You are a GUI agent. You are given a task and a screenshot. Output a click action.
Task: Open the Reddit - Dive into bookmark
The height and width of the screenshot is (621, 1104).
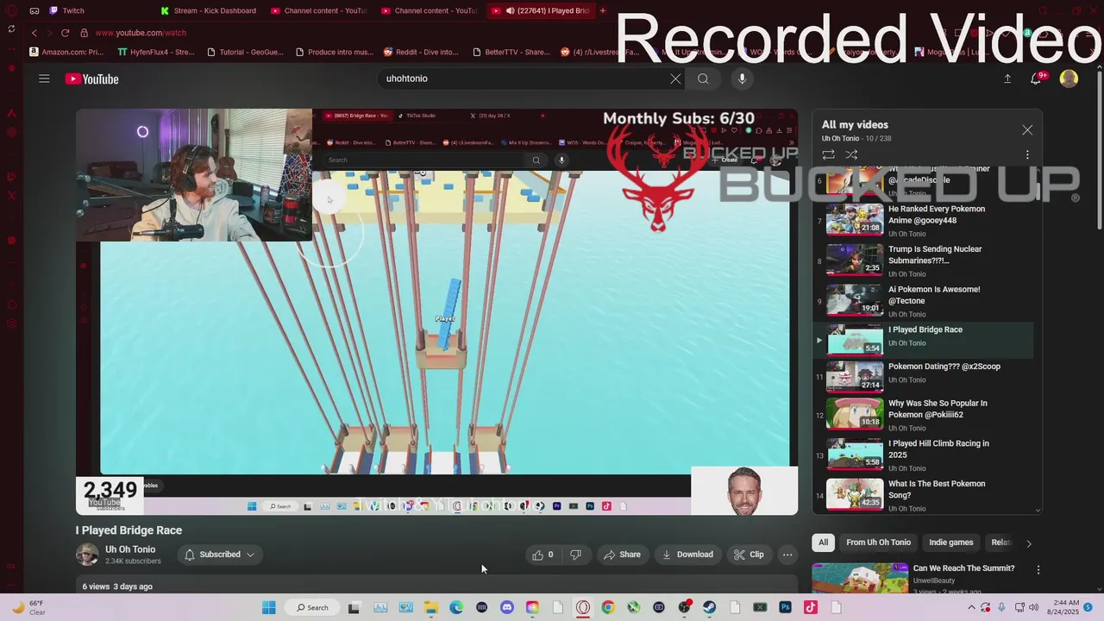(x=421, y=52)
